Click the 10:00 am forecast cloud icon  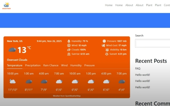[75, 82]
